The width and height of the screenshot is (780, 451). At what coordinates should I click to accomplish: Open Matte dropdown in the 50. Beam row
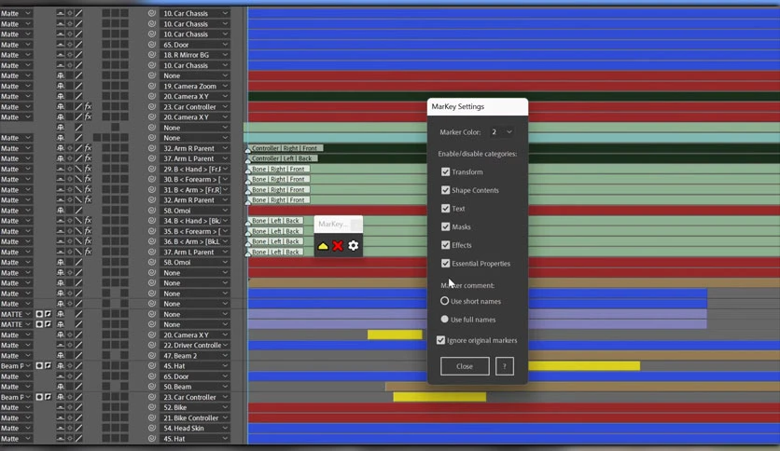coord(16,387)
